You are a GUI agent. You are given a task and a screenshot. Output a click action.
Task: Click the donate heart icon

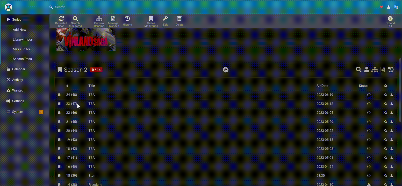(381, 7)
